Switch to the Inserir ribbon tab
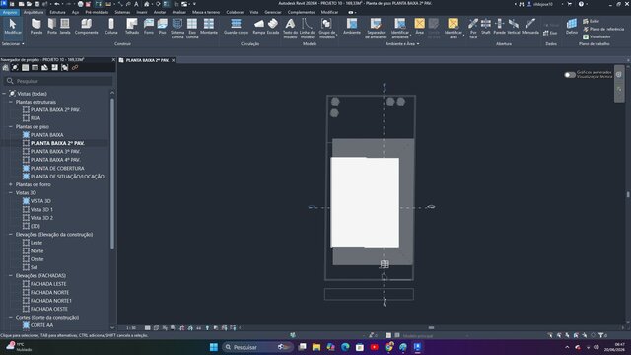The width and height of the screenshot is (631, 355). point(142,12)
